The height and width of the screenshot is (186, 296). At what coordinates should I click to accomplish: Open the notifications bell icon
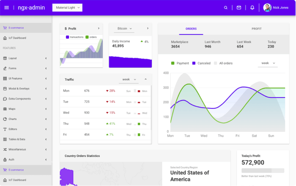point(252,8)
